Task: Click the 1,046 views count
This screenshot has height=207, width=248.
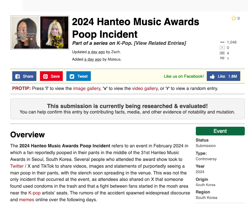Action: [x=232, y=42]
